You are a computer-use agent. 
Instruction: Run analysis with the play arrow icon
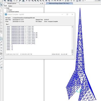tap(27, 1)
